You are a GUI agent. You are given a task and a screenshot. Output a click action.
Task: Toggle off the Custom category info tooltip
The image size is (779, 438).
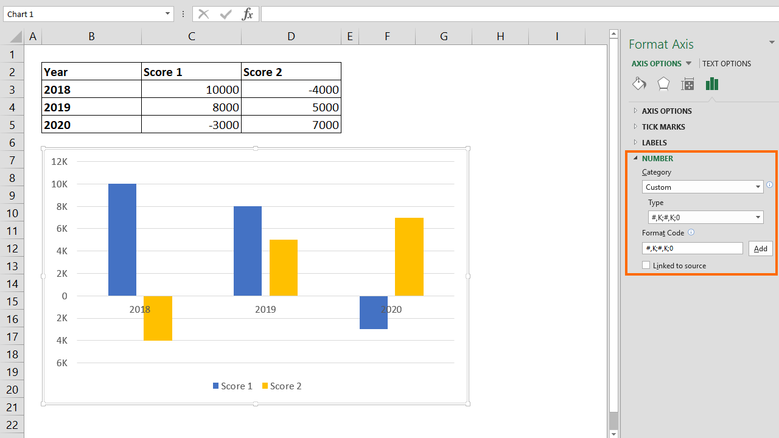pyautogui.click(x=769, y=184)
